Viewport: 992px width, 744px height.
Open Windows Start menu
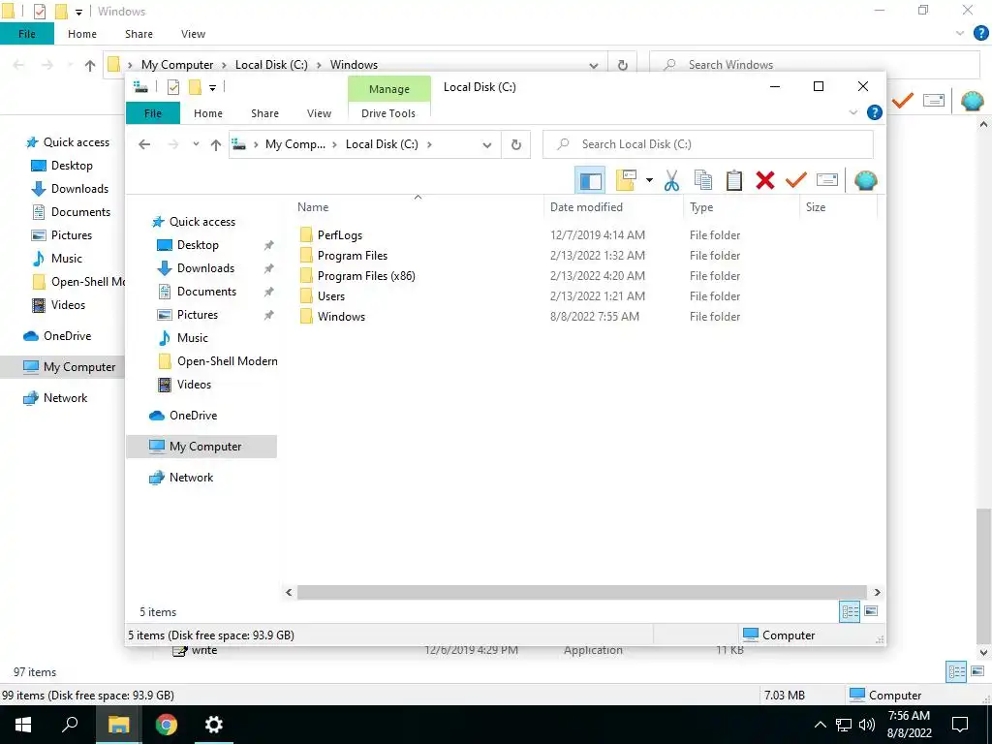click(23, 725)
